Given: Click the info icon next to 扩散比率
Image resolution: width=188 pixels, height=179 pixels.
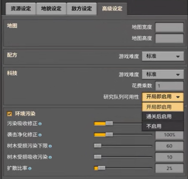Looking at the screenshot, I should [x=30, y=169].
